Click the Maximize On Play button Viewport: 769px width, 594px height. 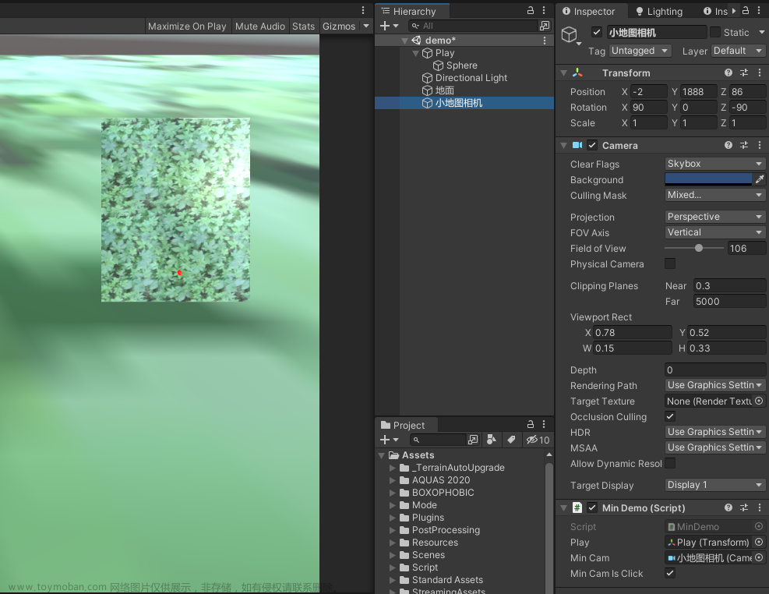pyautogui.click(x=187, y=26)
